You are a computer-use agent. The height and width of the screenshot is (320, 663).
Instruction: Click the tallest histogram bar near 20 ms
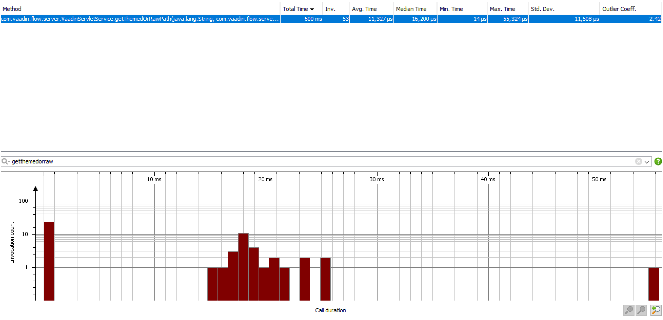click(x=243, y=257)
